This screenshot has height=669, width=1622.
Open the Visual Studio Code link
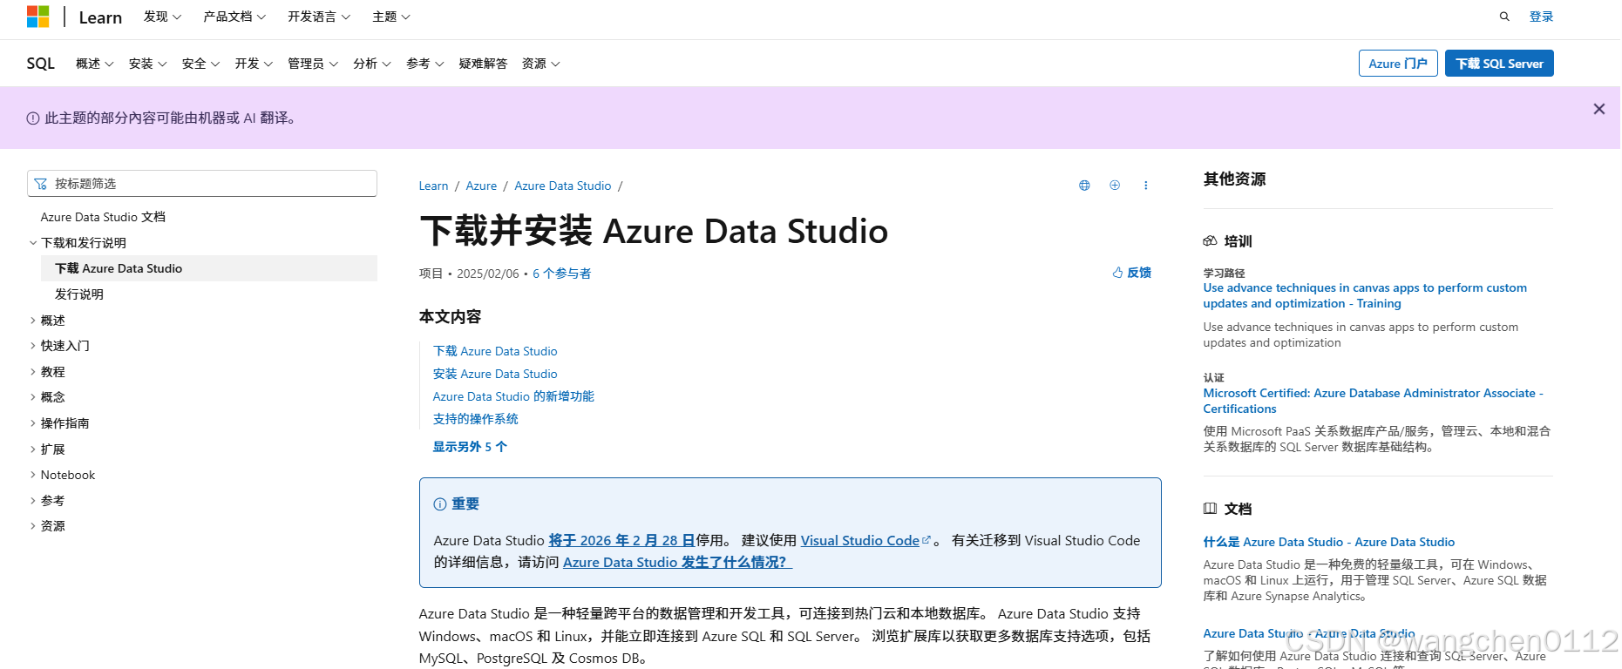pos(860,540)
